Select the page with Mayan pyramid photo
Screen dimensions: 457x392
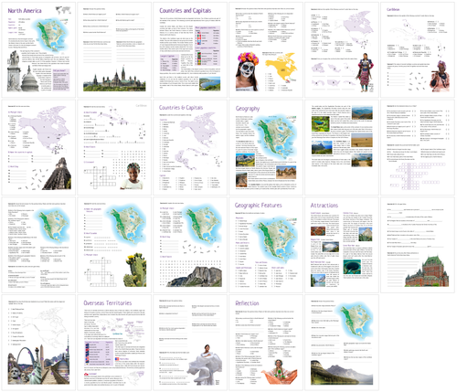click(x=38, y=147)
